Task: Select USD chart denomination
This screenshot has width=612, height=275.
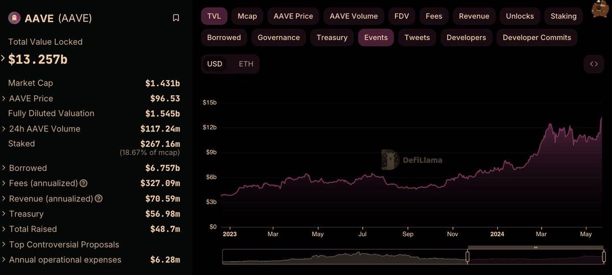Action: point(215,64)
